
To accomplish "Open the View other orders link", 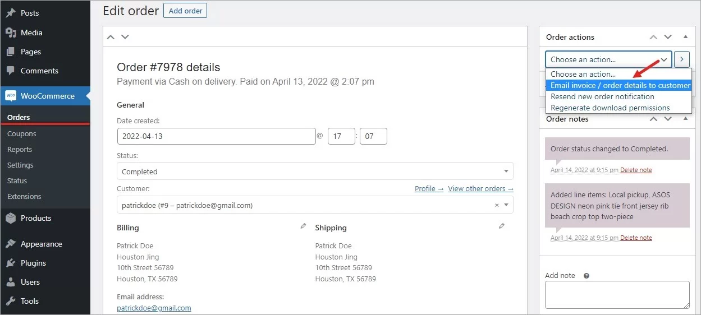I will (480, 189).
